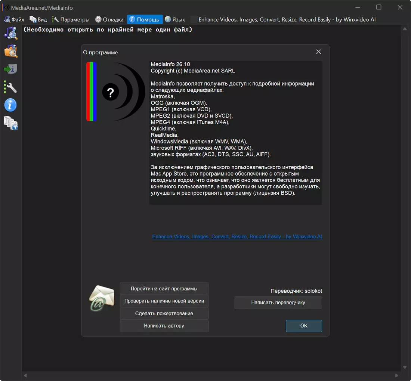Open the Вид menu
411x381 pixels.
click(x=38, y=19)
